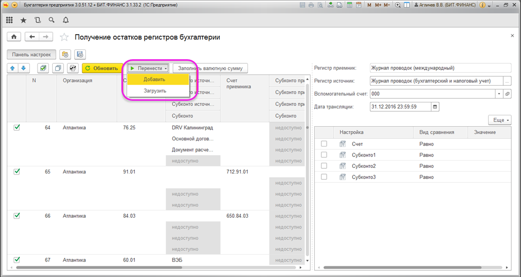521x277 pixels.
Task: Click the Регистр приемник input field
Action: click(x=440, y=68)
